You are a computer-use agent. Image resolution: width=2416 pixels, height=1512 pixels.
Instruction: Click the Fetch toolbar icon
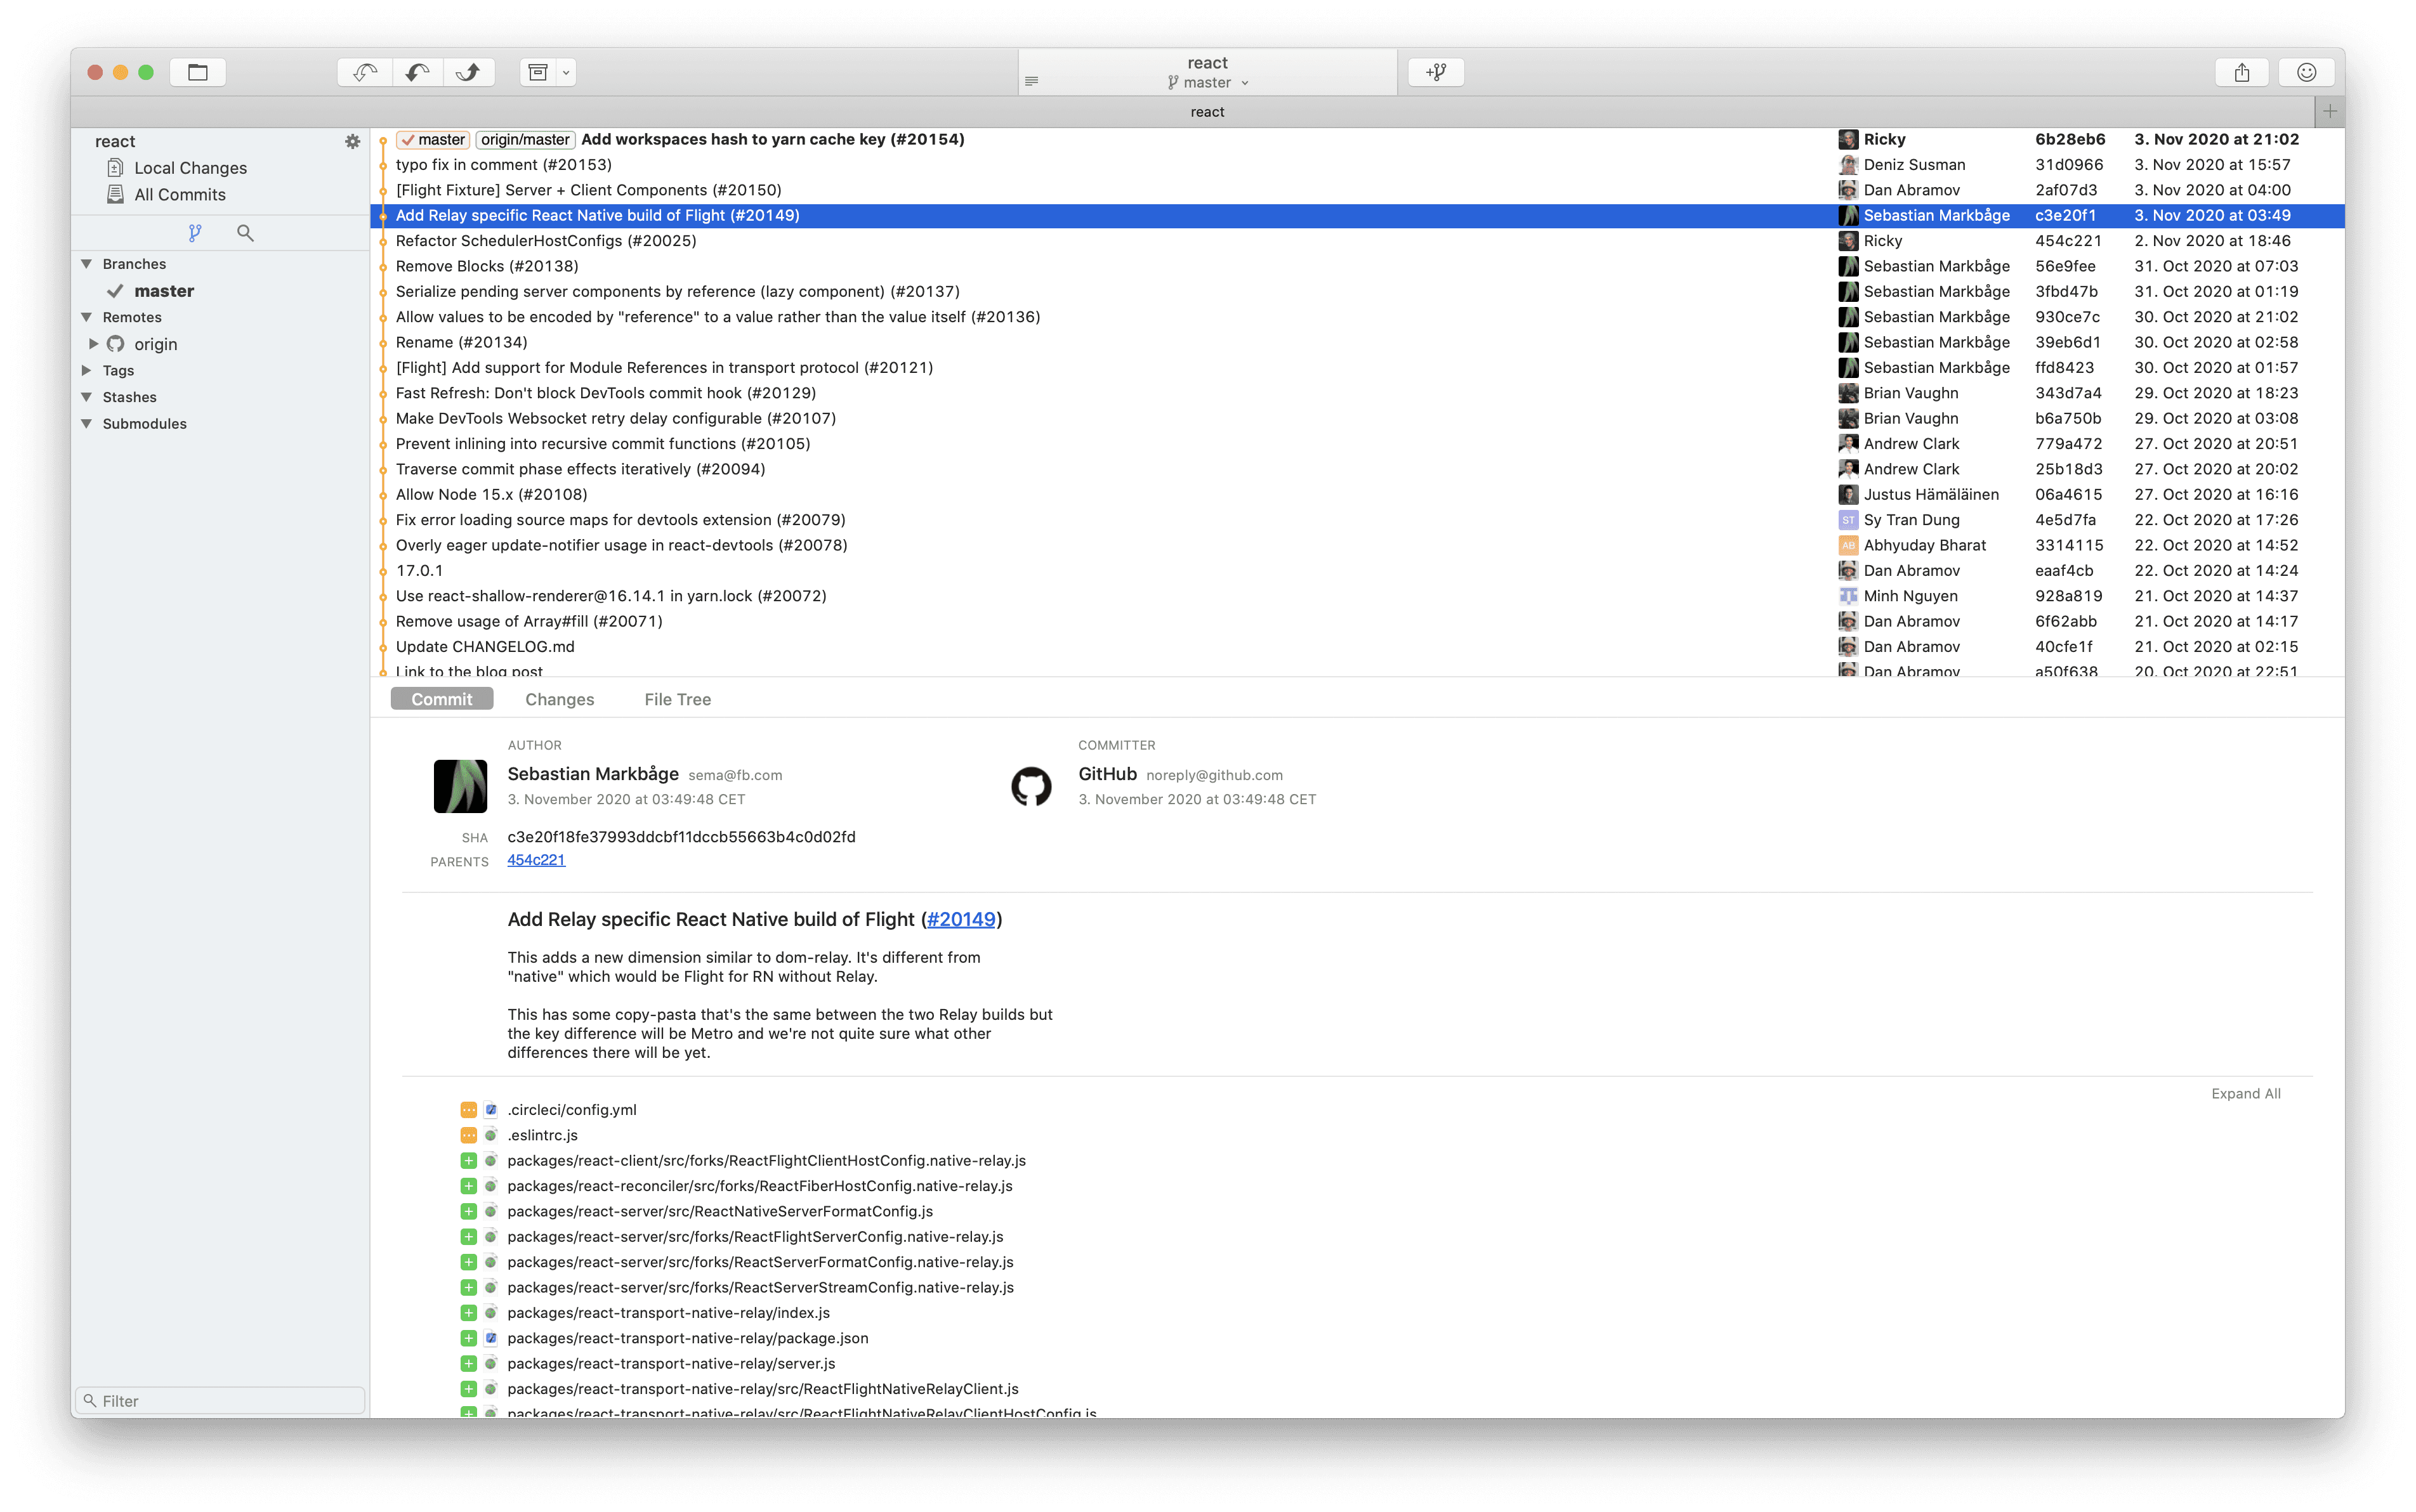point(364,72)
